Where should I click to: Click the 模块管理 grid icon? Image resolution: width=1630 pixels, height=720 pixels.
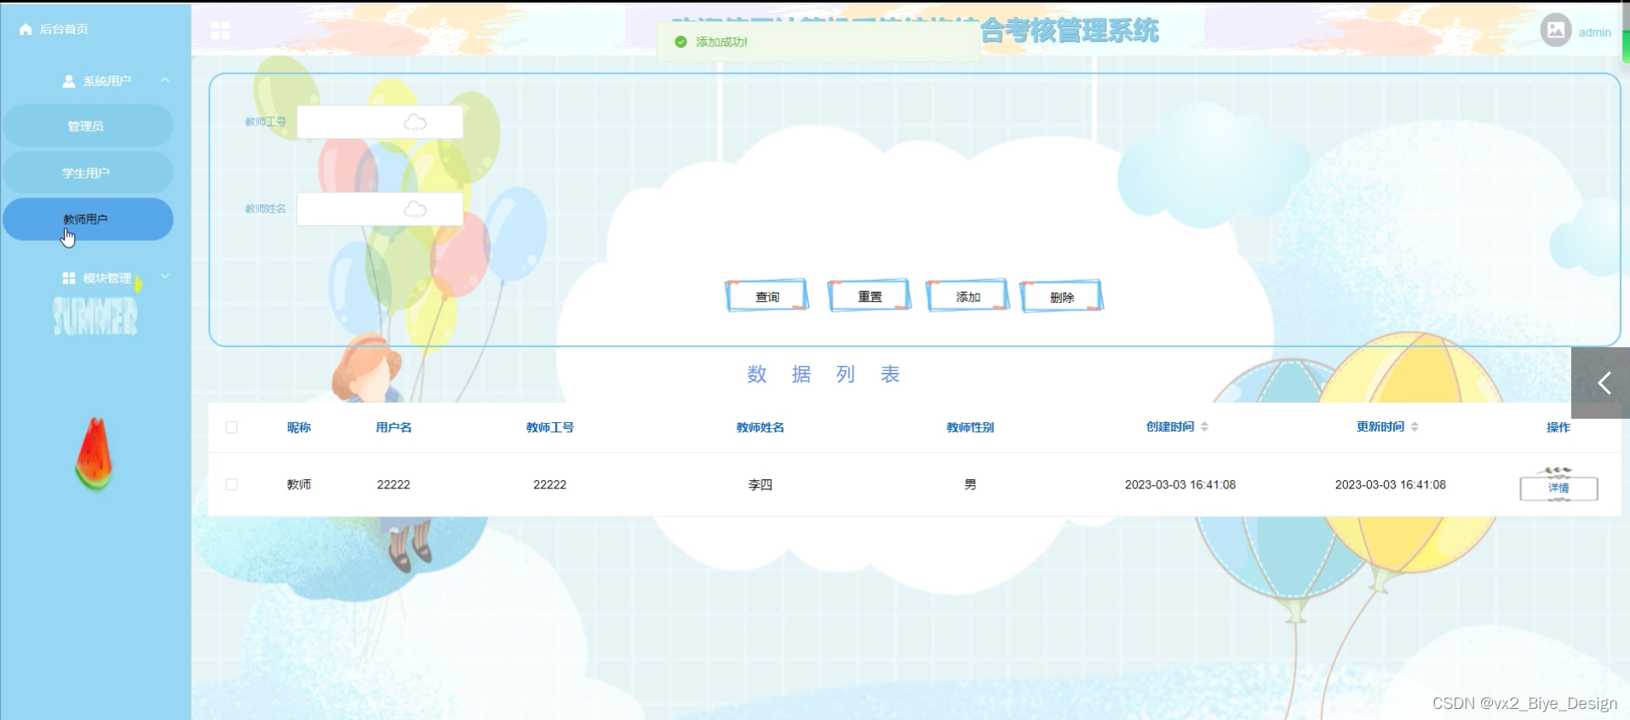(69, 278)
